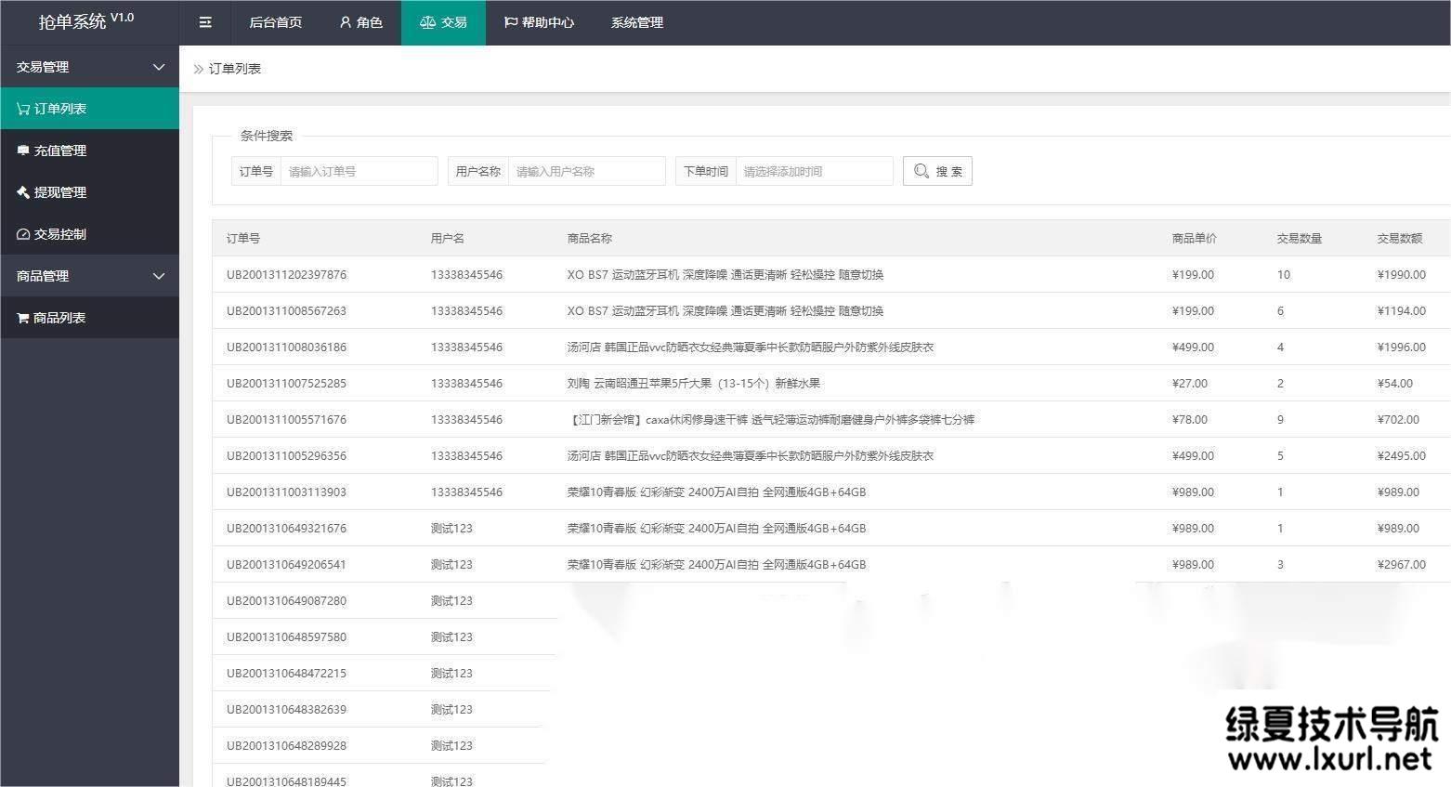Select order UB2001311008036186
The width and height of the screenshot is (1451, 787).
point(286,348)
